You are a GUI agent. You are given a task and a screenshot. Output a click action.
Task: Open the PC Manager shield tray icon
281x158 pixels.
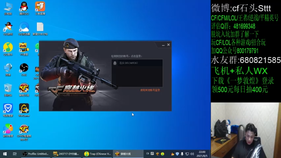tap(177, 154)
